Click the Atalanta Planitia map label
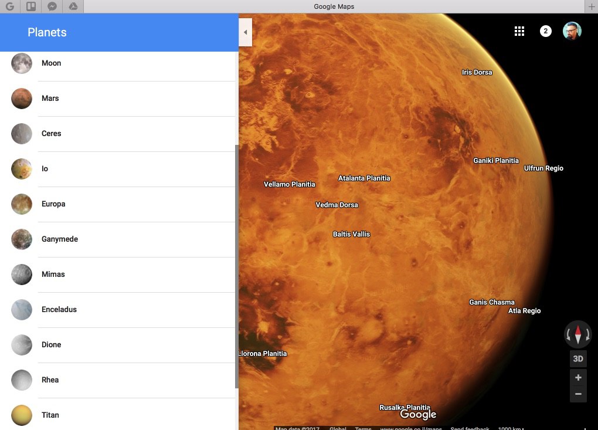This screenshot has width=598, height=430. coord(364,178)
